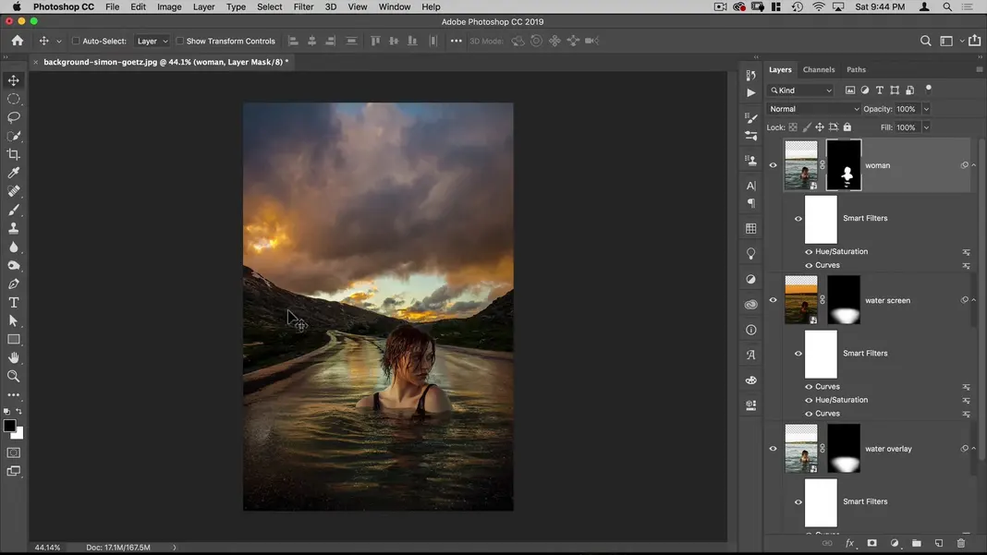987x555 pixels.
Task: Enable Show Transform Controls checkbox
Action: (x=179, y=41)
